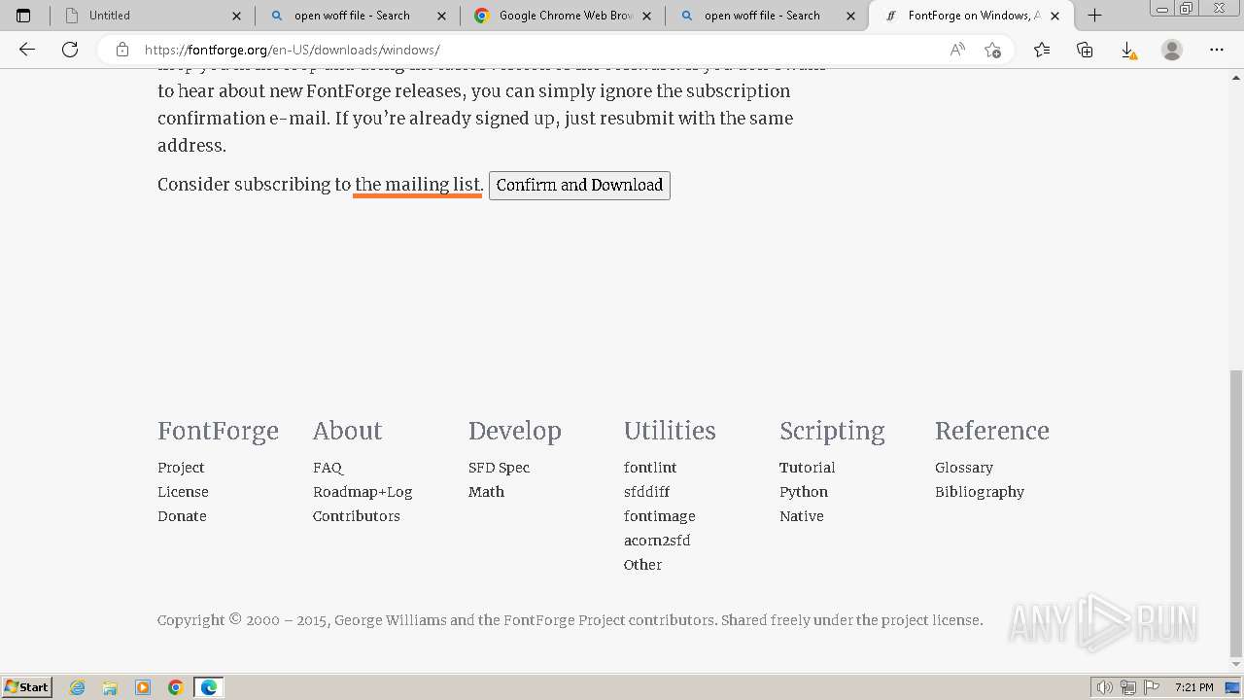Open media player taskbar icon
Viewport: 1244px width, 700px height.
click(143, 687)
